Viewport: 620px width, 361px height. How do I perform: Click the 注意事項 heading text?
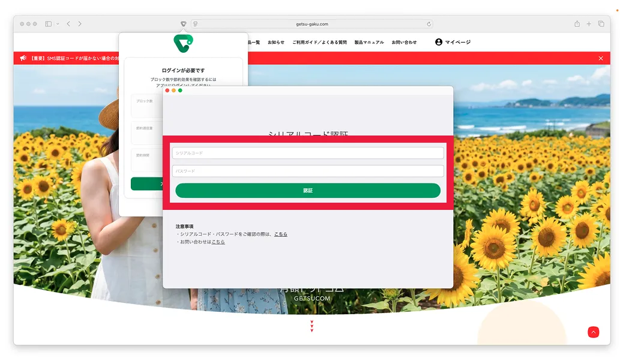(x=185, y=226)
